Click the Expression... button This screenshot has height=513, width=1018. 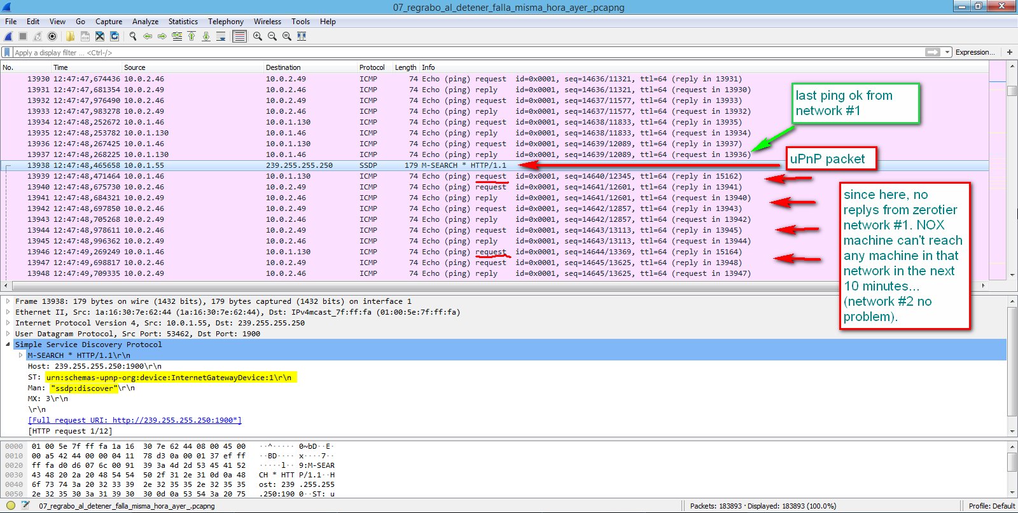[x=975, y=52]
